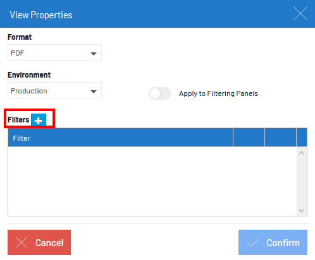This screenshot has width=315, height=260.
Task: Click the Filters section label
Action: tap(18, 120)
